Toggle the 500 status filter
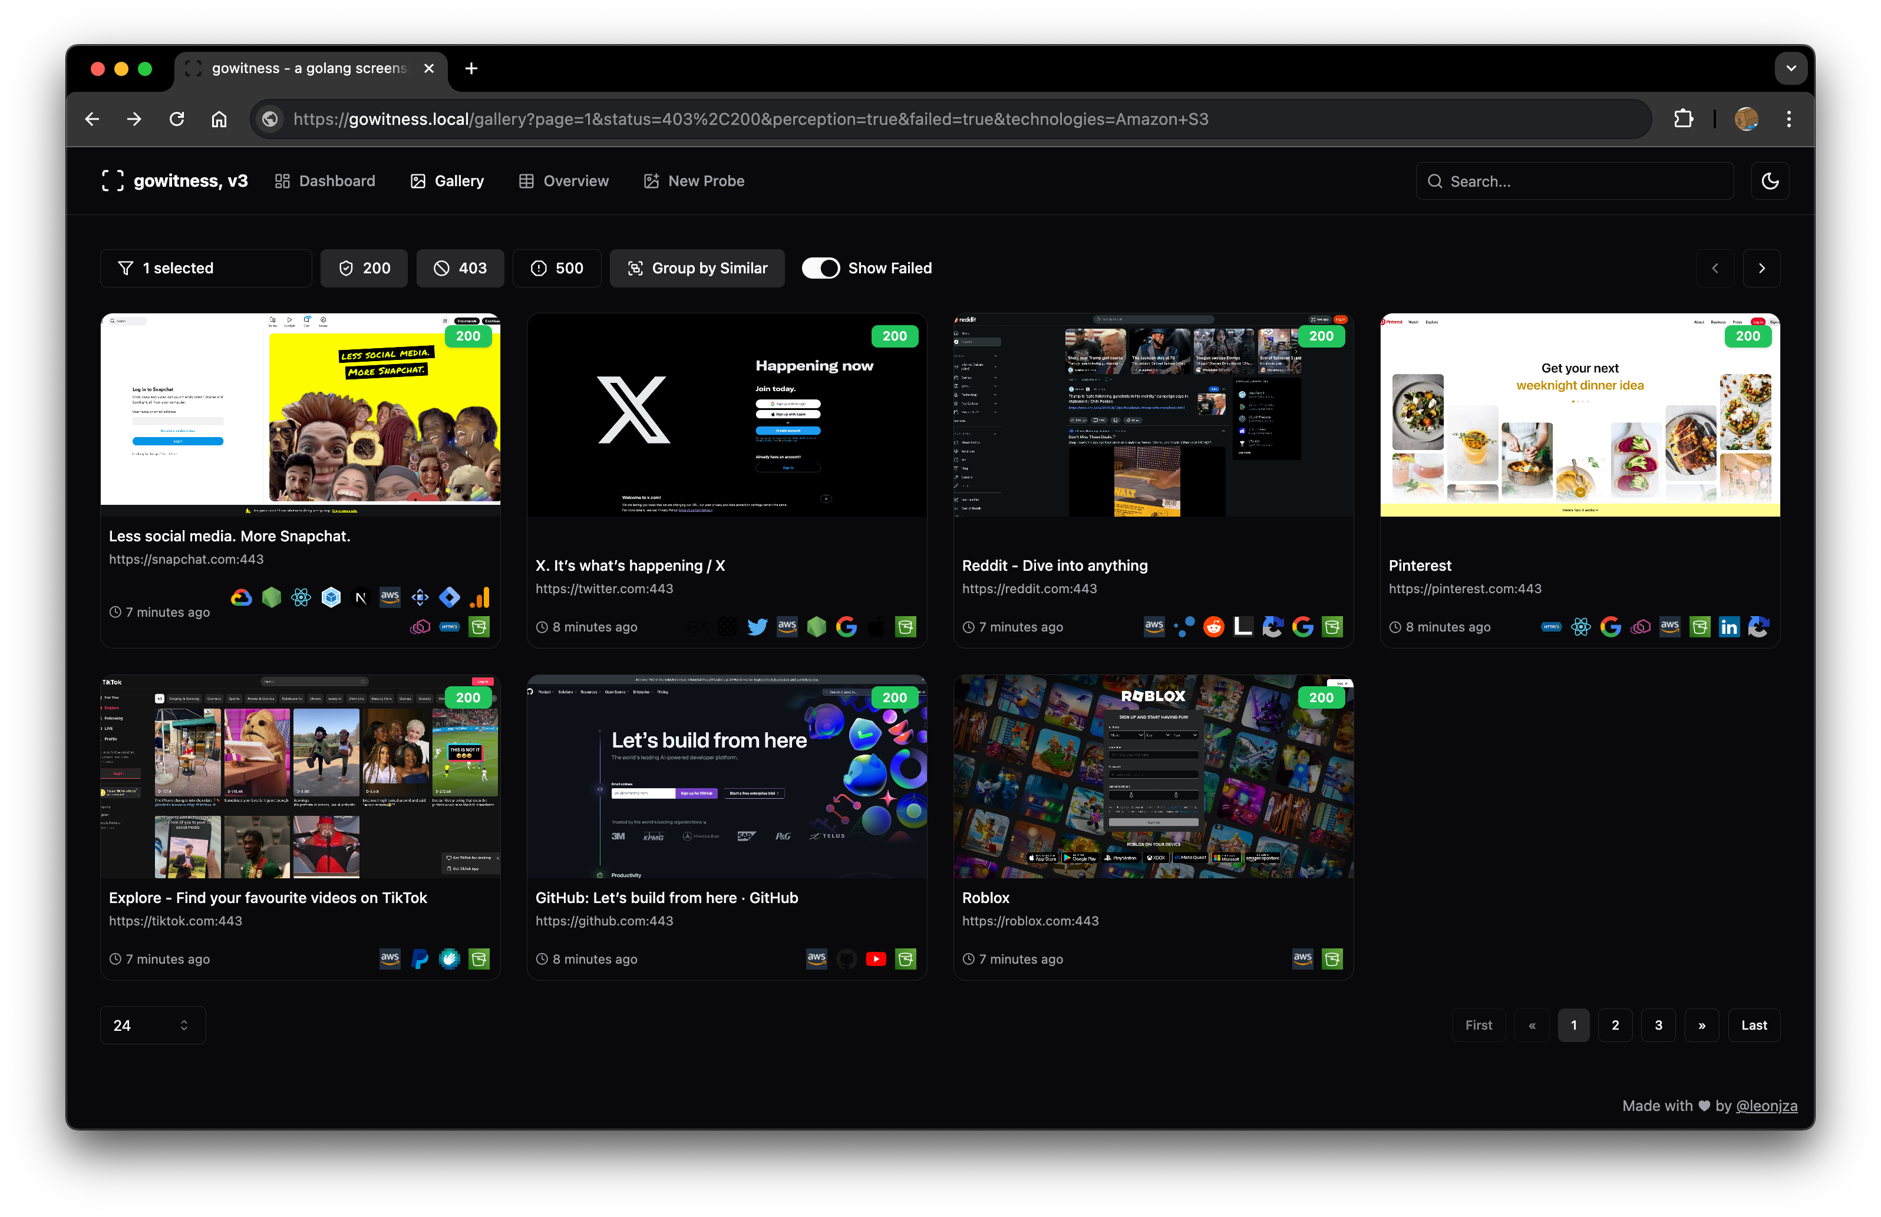Screen dimensions: 1881x1217 (x=556, y=268)
